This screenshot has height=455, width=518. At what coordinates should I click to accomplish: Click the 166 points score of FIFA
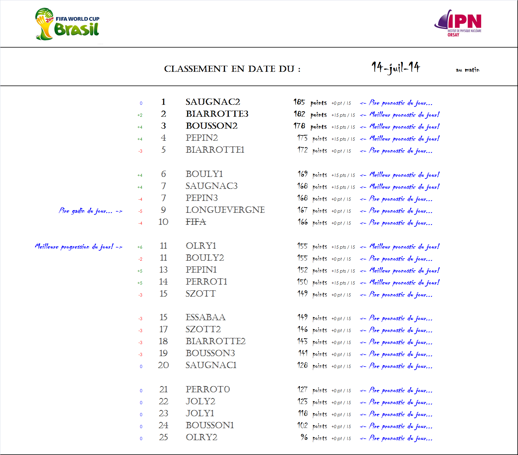click(312, 222)
